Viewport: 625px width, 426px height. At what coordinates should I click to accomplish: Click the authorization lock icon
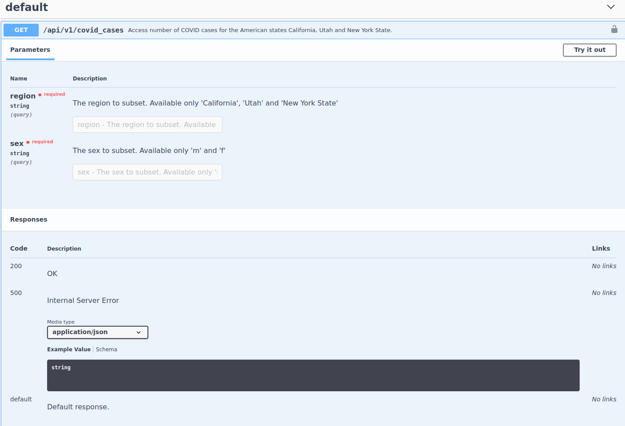tap(614, 29)
